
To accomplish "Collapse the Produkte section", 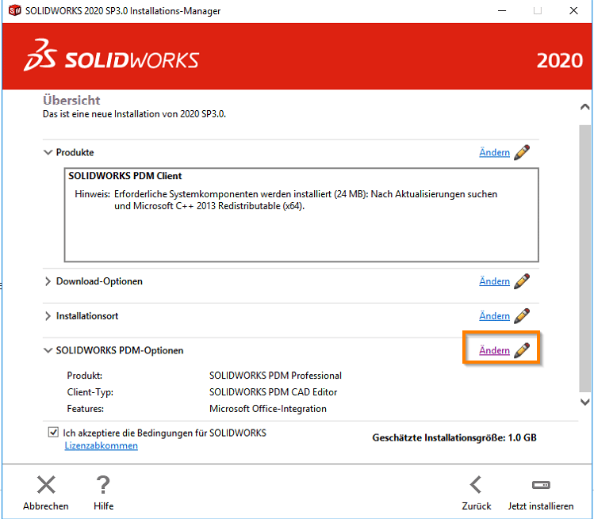I will [48, 153].
